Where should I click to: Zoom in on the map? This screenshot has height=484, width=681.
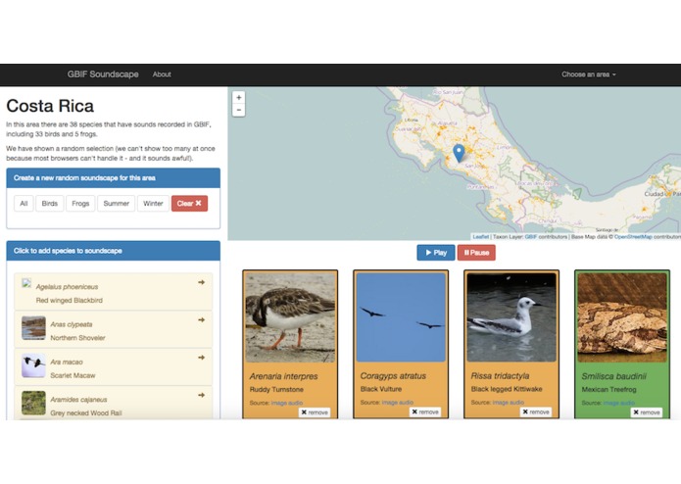point(238,98)
